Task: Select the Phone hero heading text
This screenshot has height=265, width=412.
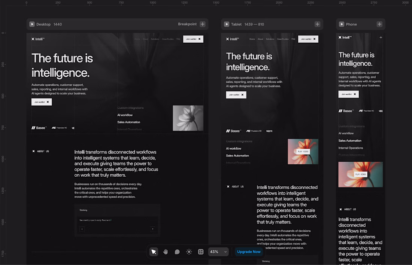Action: click(x=356, y=59)
